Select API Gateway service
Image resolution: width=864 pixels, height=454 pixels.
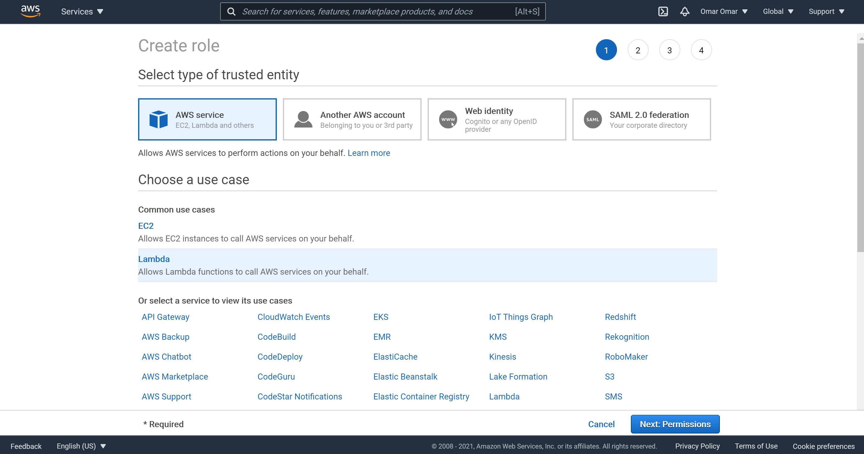pyautogui.click(x=165, y=317)
